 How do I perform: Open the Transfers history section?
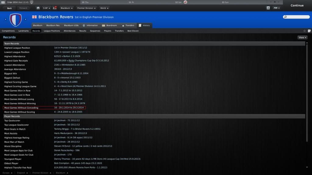[119, 31]
